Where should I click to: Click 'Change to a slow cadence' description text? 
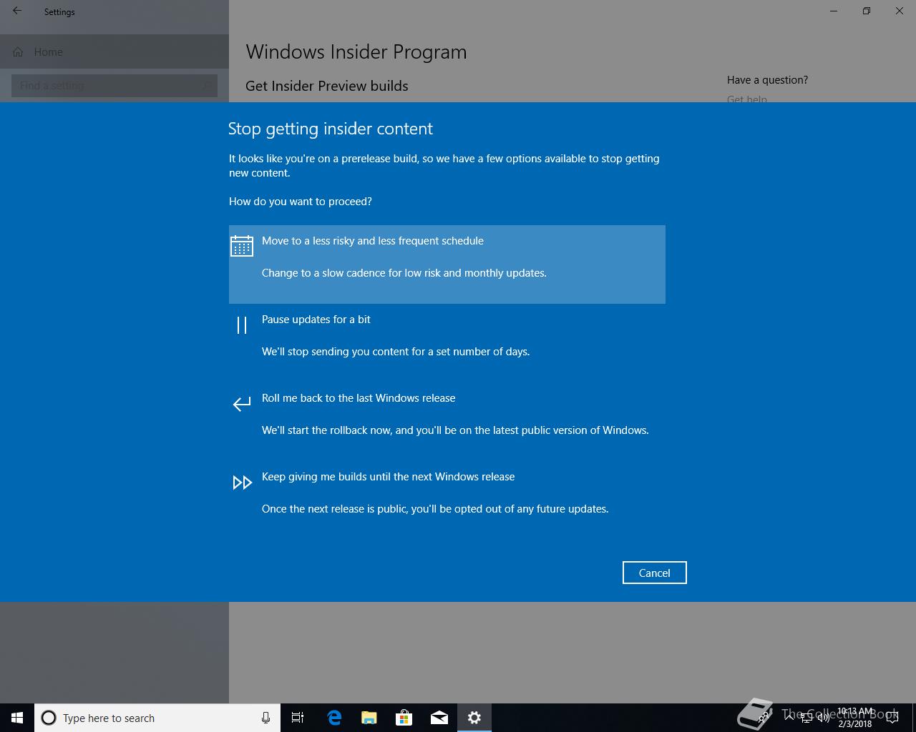pos(404,273)
